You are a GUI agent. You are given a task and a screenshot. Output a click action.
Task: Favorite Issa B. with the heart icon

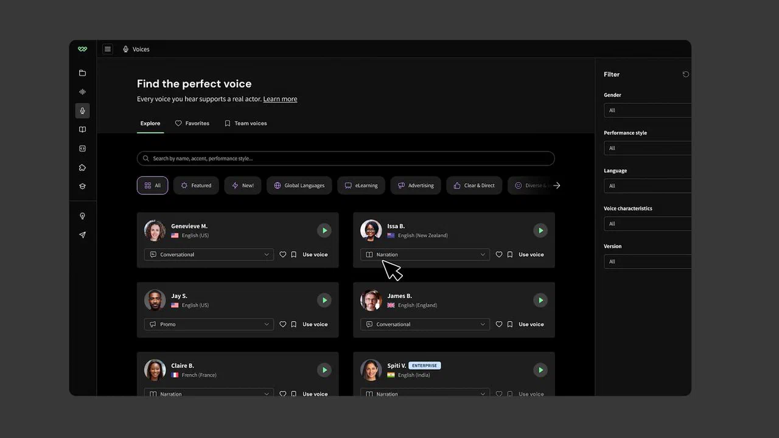[499, 255]
